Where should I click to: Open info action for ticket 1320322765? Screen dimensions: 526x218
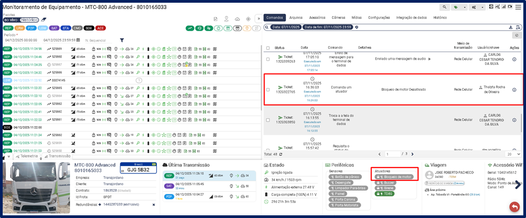click(x=514, y=90)
